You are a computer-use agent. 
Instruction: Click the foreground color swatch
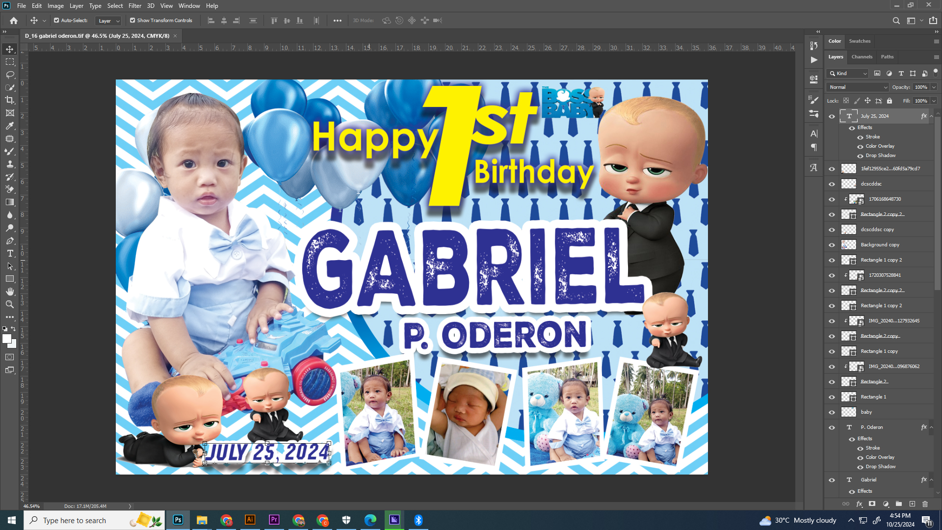click(6, 339)
